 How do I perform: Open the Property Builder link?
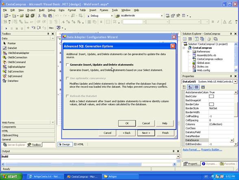pos(211,149)
